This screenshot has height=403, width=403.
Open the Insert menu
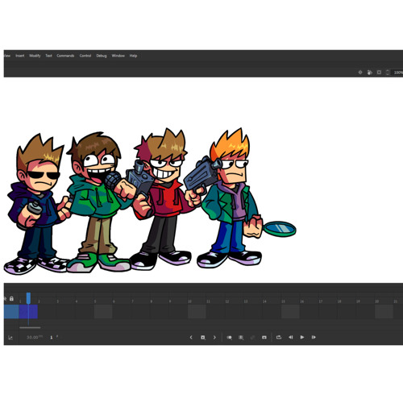(x=20, y=56)
